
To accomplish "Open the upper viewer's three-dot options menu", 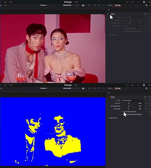I will (103, 5).
